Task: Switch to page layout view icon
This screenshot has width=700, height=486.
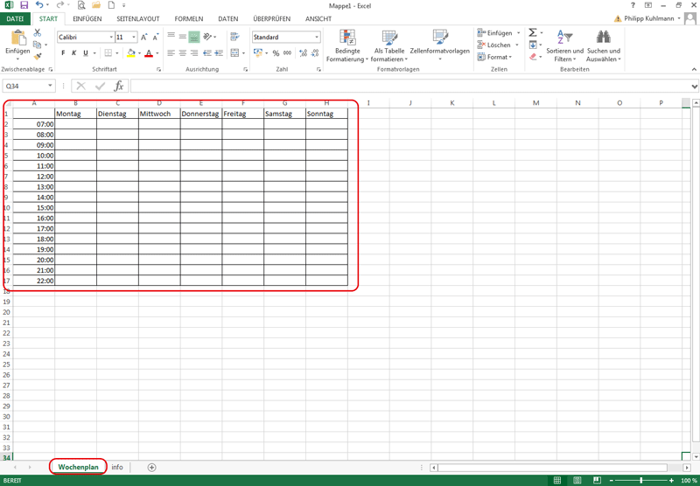Action: (577, 480)
